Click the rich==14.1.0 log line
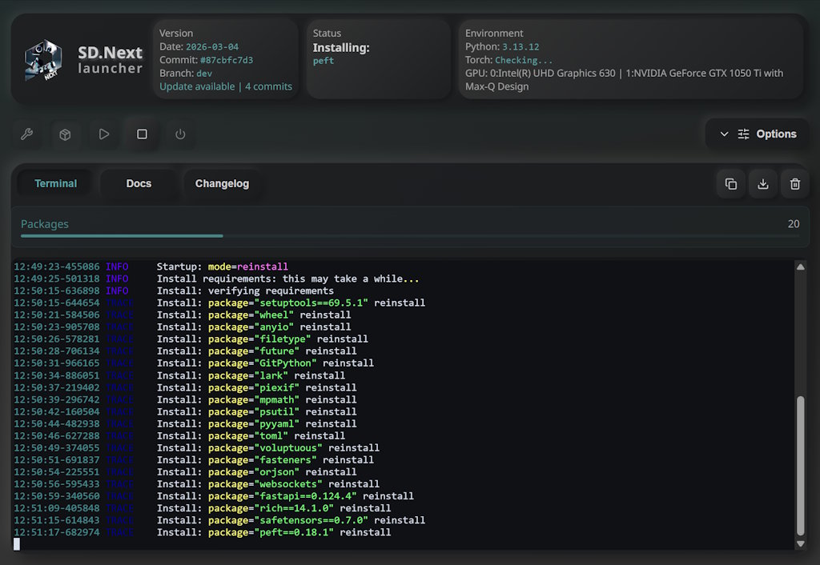Image resolution: width=820 pixels, height=565 pixels. pos(203,507)
